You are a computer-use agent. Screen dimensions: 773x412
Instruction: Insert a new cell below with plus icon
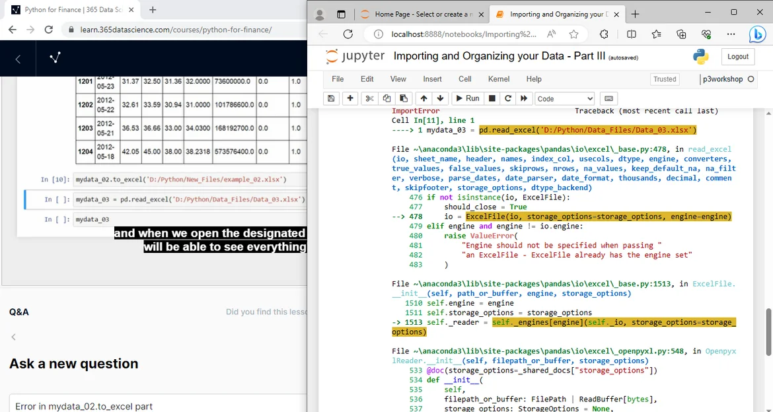tap(351, 98)
